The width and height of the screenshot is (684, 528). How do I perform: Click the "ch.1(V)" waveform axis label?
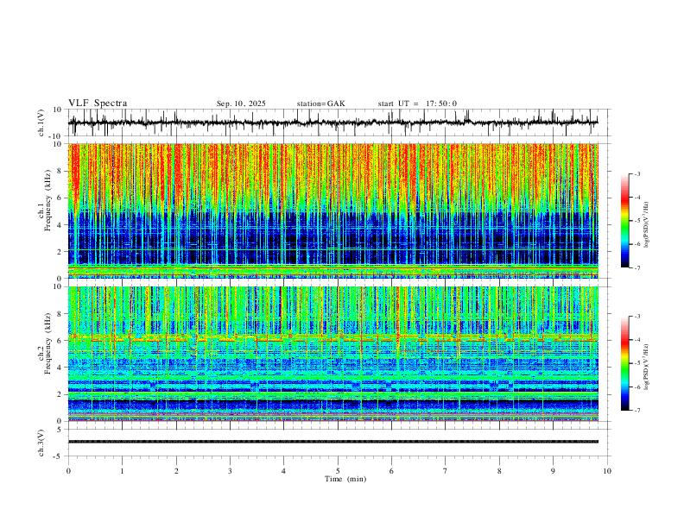(41, 123)
